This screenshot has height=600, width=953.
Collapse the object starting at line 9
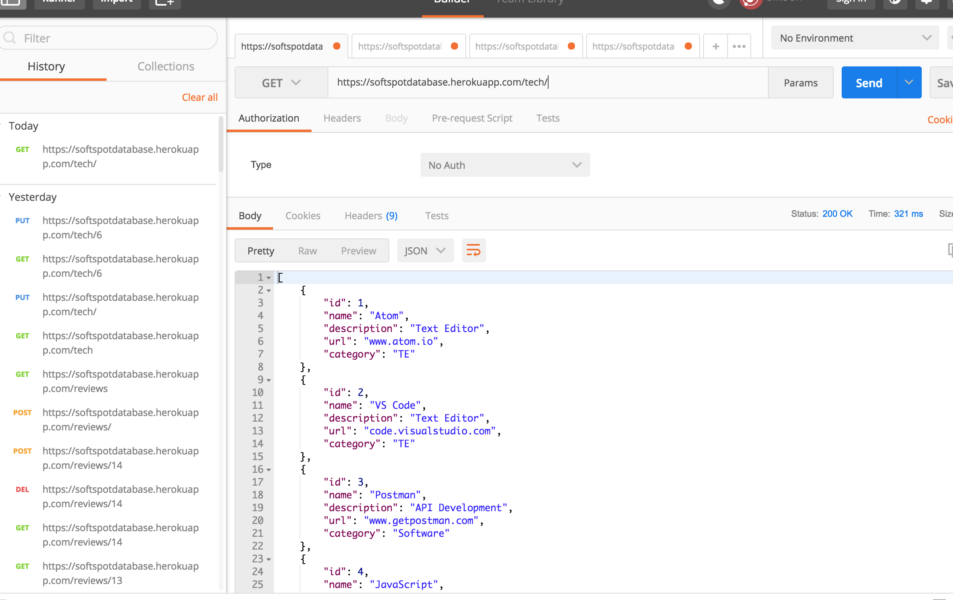click(x=269, y=380)
